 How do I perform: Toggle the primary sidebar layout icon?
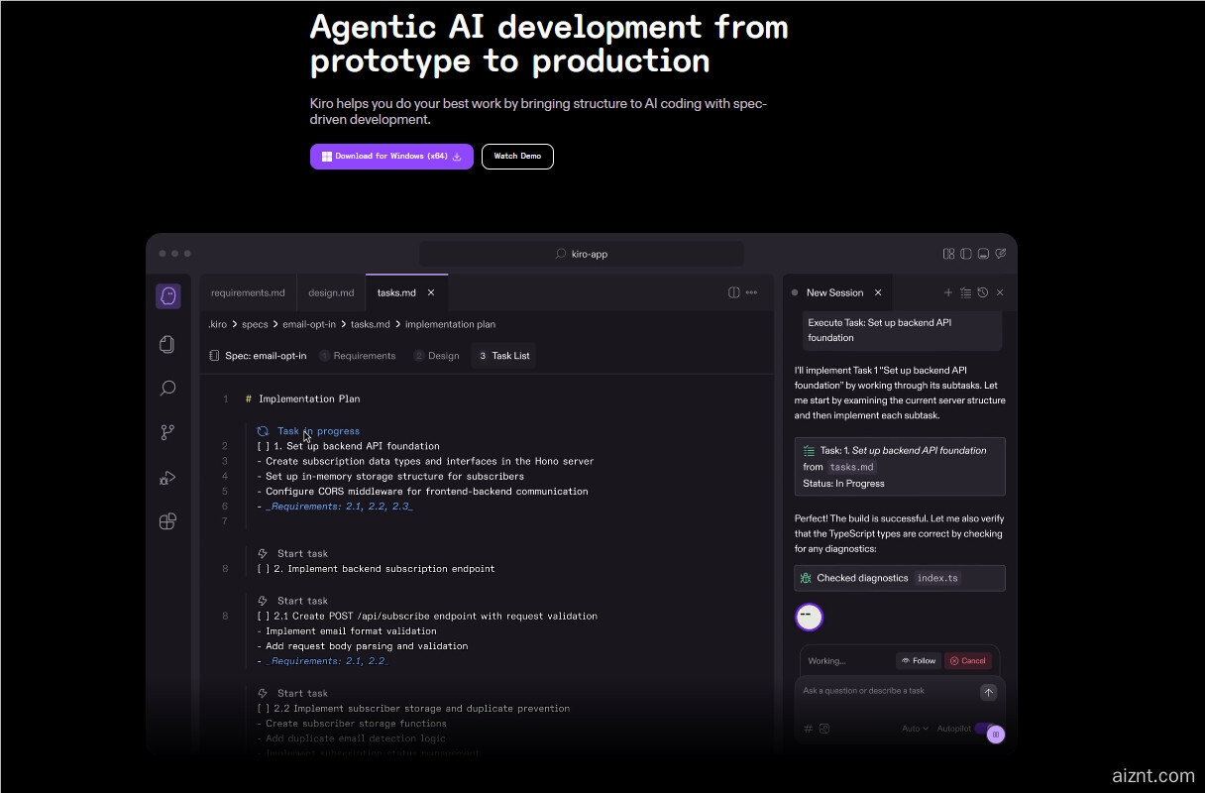coord(965,254)
